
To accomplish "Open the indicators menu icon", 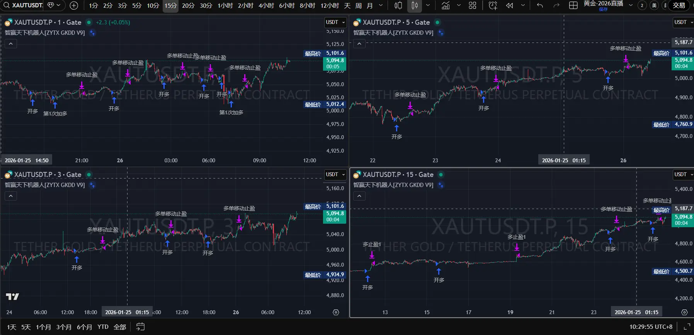I will tap(446, 5).
